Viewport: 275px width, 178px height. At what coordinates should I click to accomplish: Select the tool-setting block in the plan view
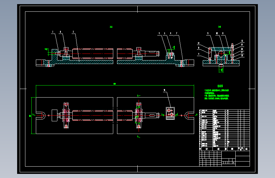click(x=170, y=113)
